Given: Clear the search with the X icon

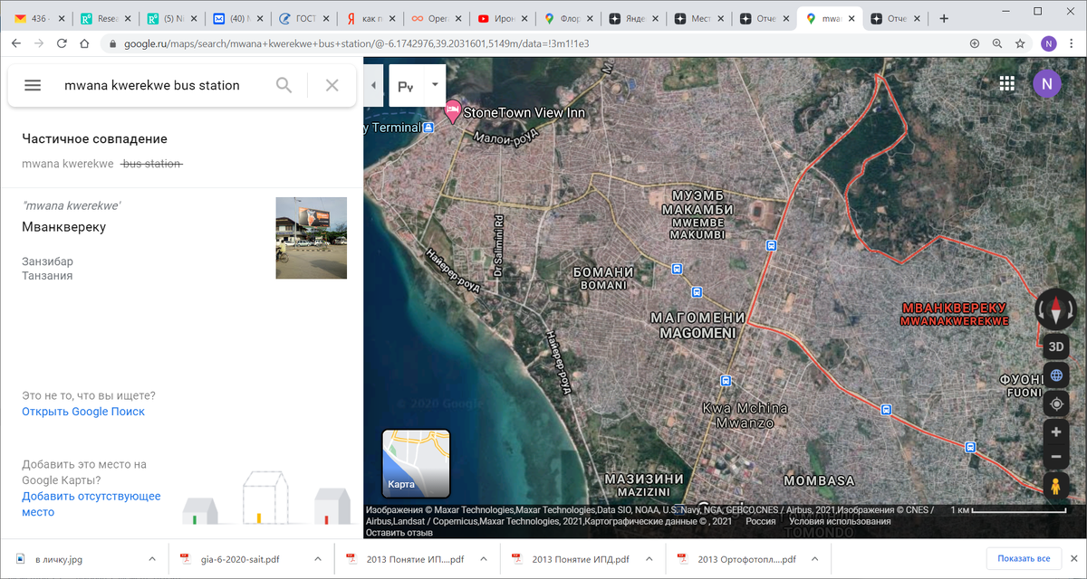Looking at the screenshot, I should pyautogui.click(x=332, y=85).
